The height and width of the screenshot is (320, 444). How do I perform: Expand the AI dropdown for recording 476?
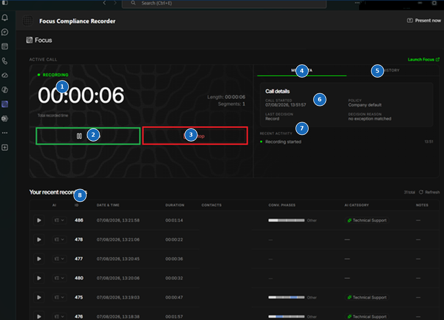point(59,317)
